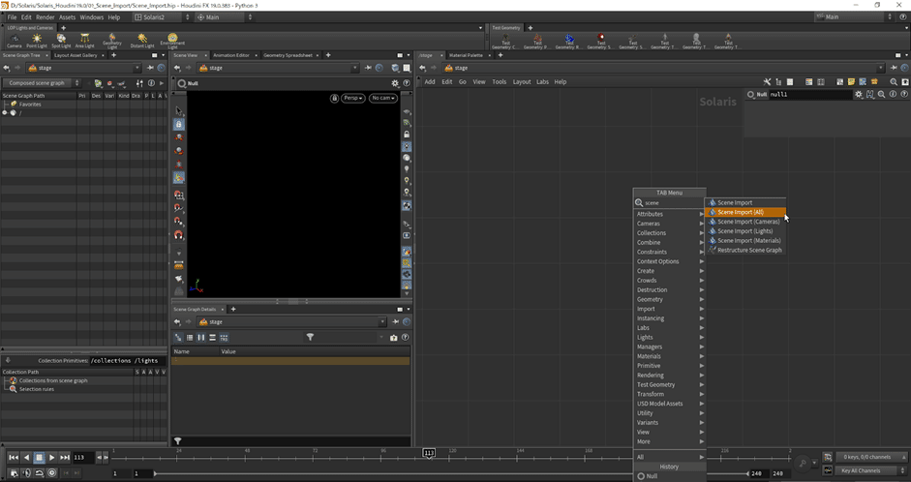Click the frame 113 timeline marker
The height and width of the screenshot is (482, 911).
[x=429, y=453]
